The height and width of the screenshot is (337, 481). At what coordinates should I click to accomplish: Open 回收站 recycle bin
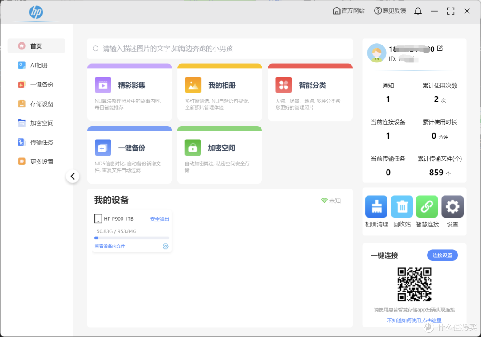point(402,211)
